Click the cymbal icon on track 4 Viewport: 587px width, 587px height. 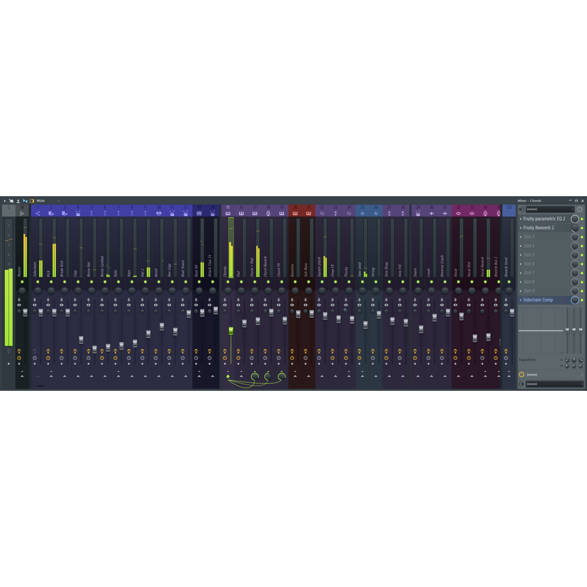coord(77,214)
